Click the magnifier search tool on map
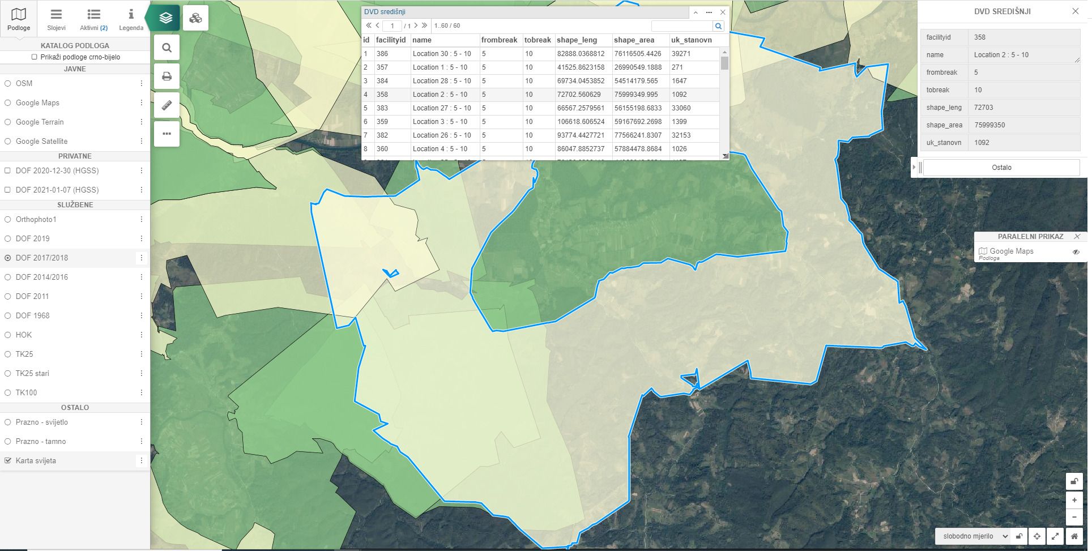 tap(167, 48)
